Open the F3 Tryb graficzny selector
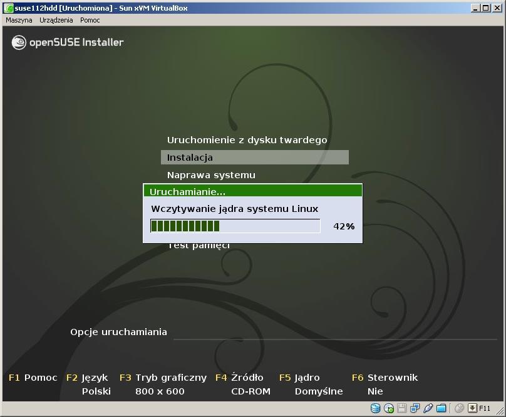 click(x=163, y=378)
